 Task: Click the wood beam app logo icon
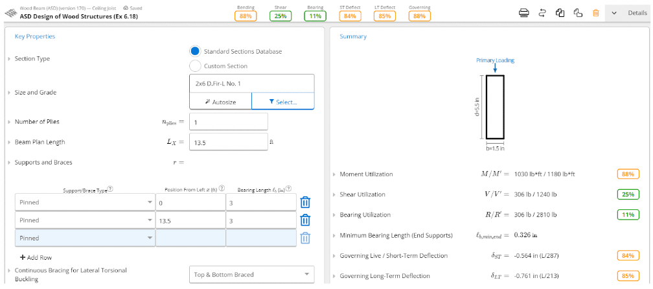point(10,14)
